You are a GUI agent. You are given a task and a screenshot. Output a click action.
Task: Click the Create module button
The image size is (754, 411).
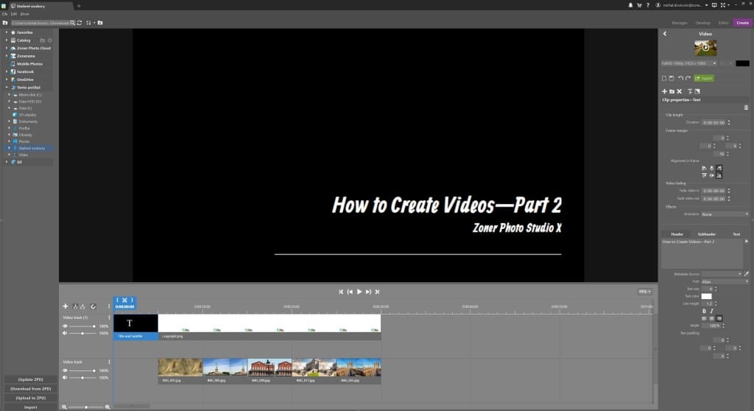pyautogui.click(x=742, y=23)
